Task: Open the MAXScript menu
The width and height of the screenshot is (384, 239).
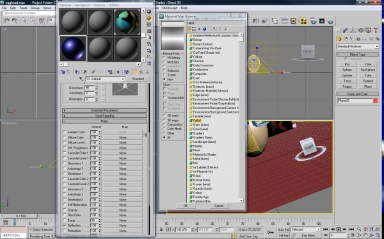Action: (170, 8)
